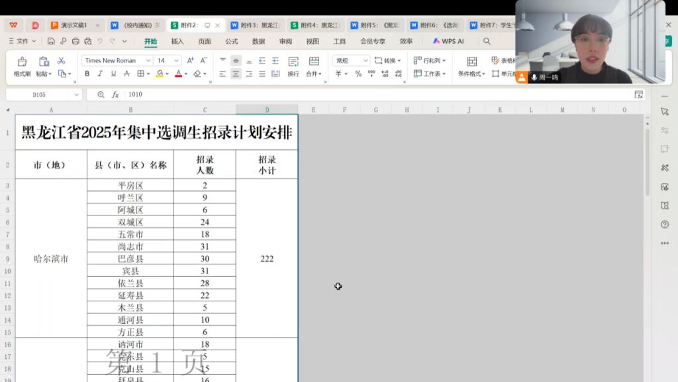Image resolution: width=678 pixels, height=382 pixels.
Task: Click the Save icon in quick access toolbar
Action: pyautogui.click(x=52, y=41)
